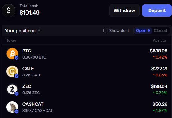The image size is (172, 118).
Task: Select the CASHCAT token name
Action: pyautogui.click(x=33, y=104)
